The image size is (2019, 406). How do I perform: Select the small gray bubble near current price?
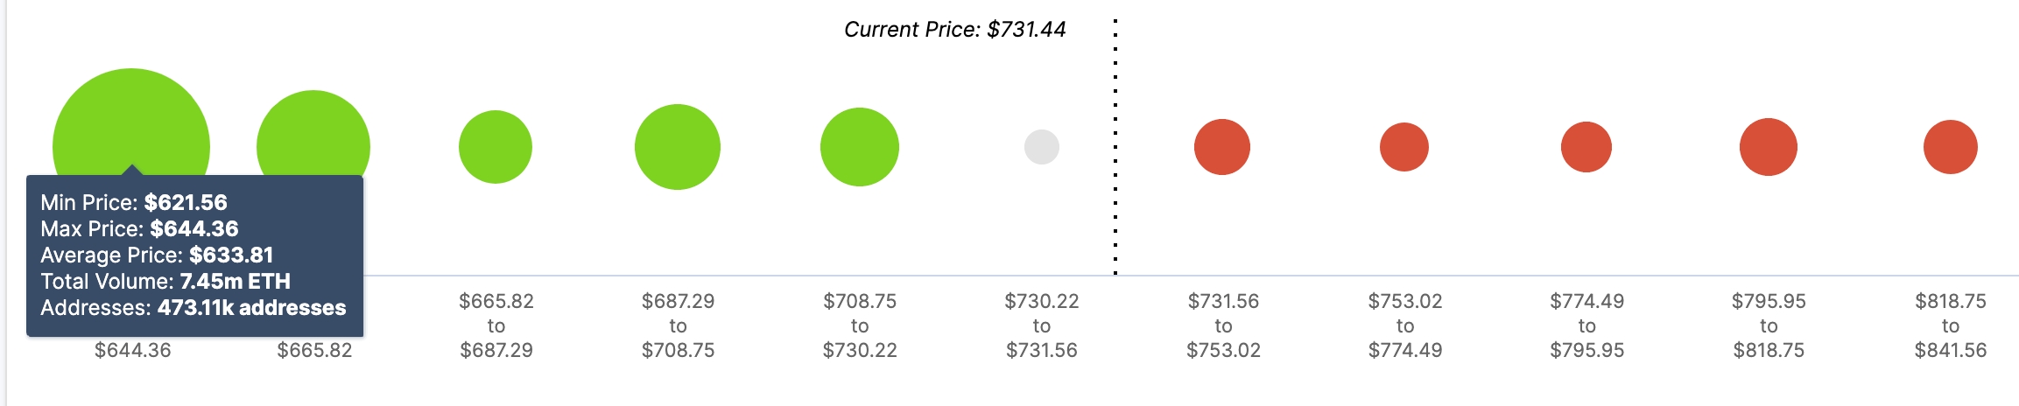[x=1042, y=147]
